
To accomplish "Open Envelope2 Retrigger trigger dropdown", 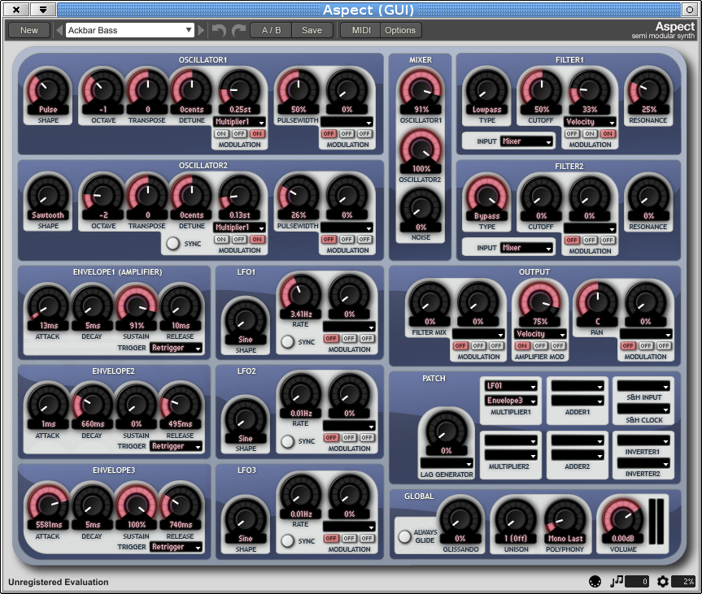I will tap(176, 446).
